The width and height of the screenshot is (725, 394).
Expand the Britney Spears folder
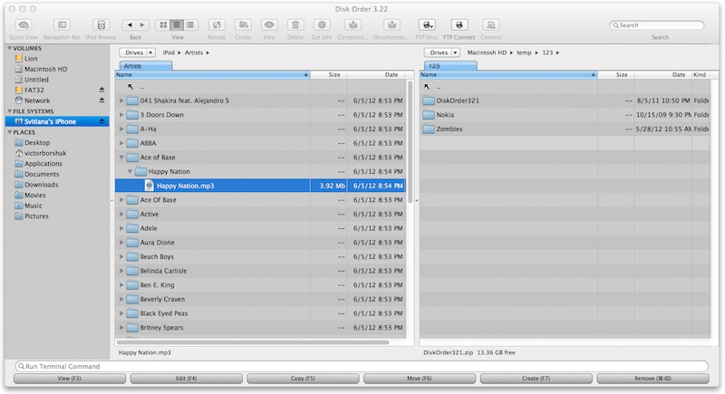click(x=121, y=327)
